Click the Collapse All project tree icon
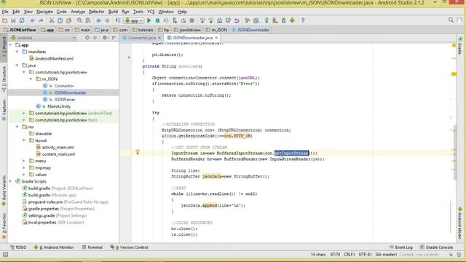The height and width of the screenshot is (262, 466). point(95,38)
